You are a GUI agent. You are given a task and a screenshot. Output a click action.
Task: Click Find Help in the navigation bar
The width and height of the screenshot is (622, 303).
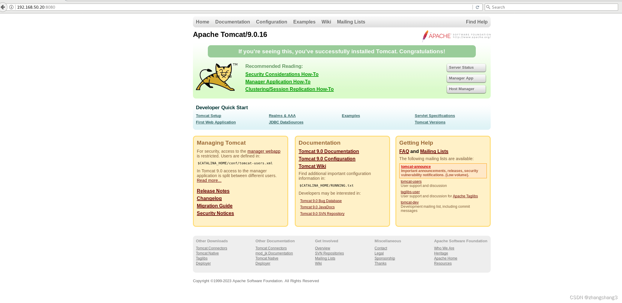pos(477,22)
